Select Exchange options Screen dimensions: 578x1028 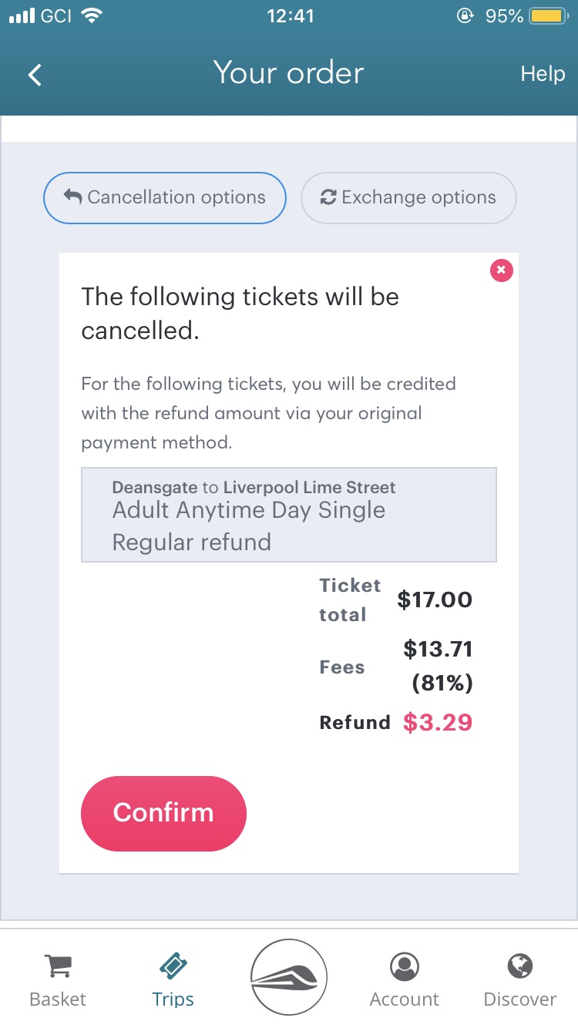click(408, 197)
